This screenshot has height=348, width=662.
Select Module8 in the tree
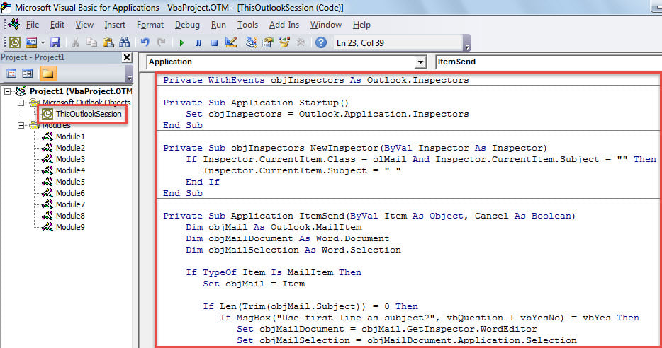pyautogui.click(x=70, y=216)
